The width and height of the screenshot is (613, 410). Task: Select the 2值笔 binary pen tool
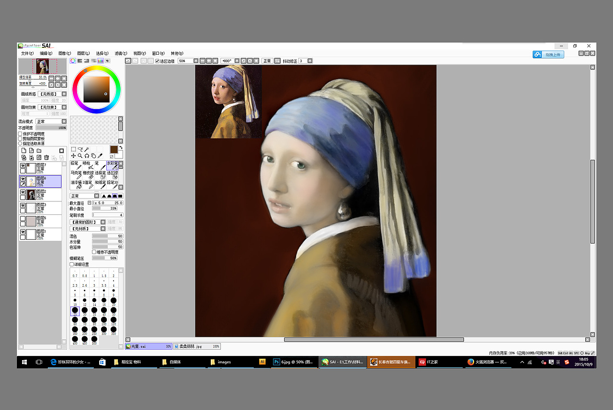[x=88, y=185]
